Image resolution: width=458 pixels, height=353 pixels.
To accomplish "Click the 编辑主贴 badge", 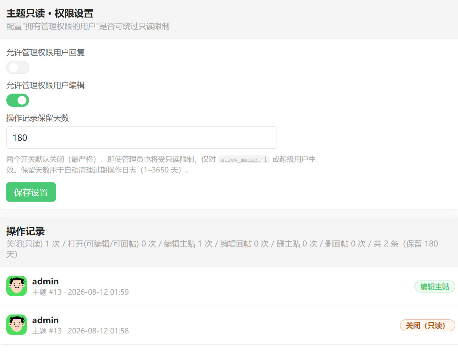I will coord(435,286).
